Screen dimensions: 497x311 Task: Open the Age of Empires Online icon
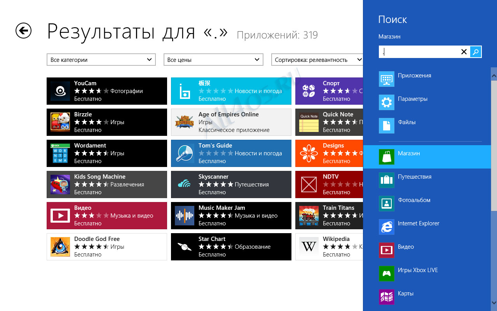(185, 122)
